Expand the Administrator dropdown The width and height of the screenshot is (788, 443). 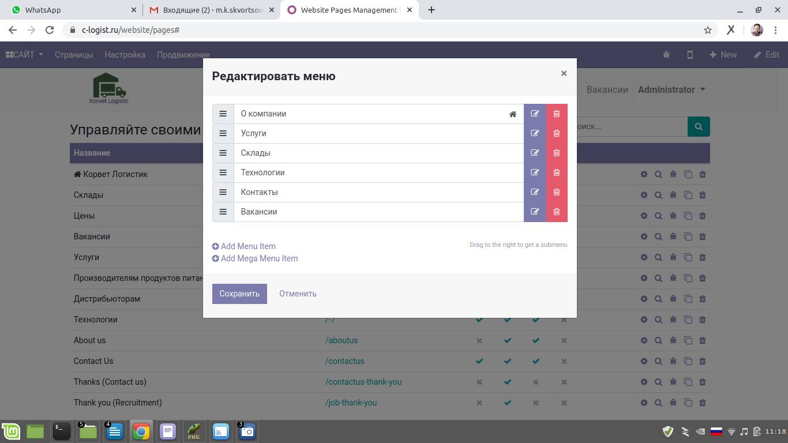click(671, 89)
